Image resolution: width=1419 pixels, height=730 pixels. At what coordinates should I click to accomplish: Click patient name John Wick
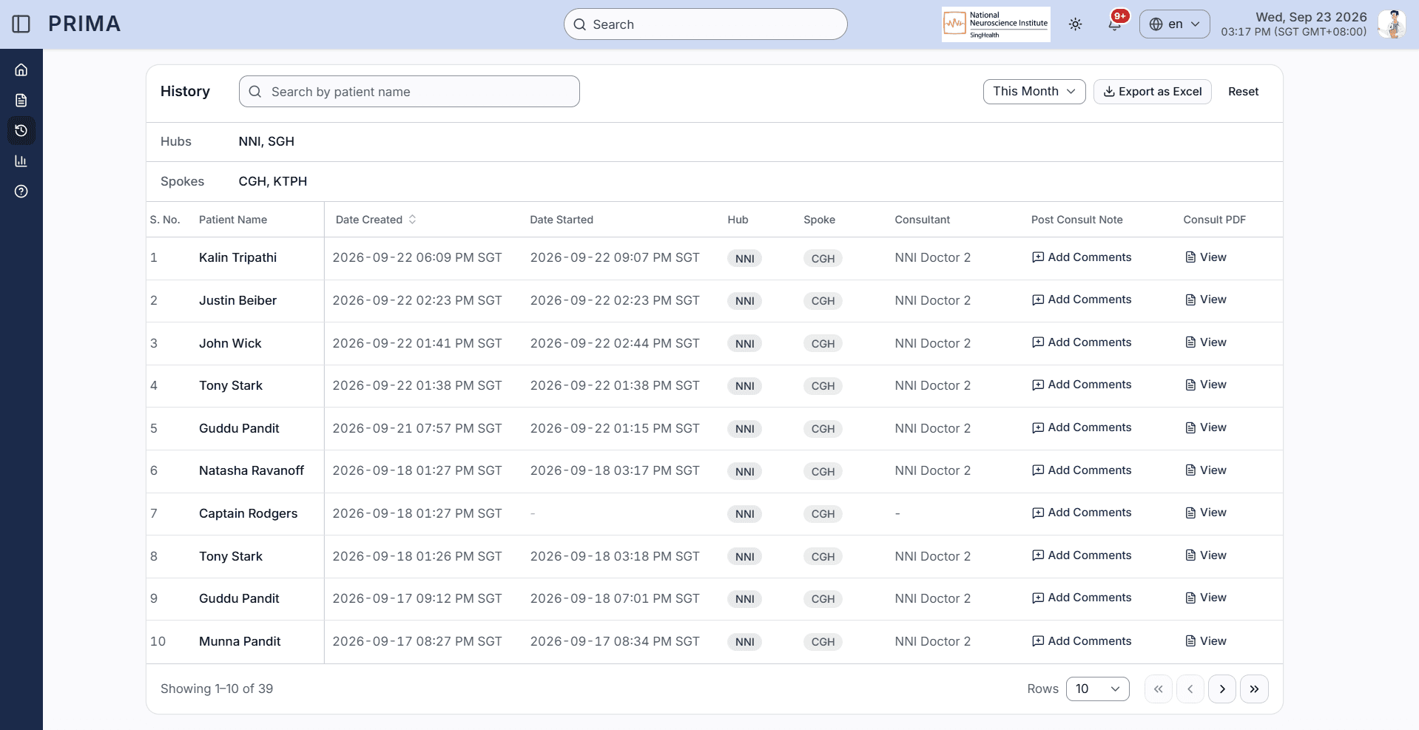[x=230, y=343]
